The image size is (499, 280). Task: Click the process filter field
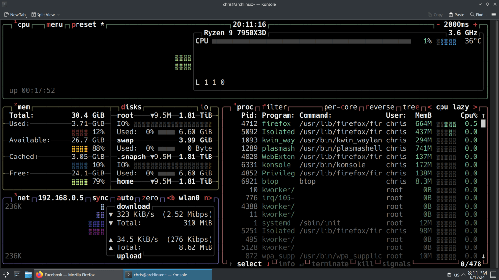274,107
